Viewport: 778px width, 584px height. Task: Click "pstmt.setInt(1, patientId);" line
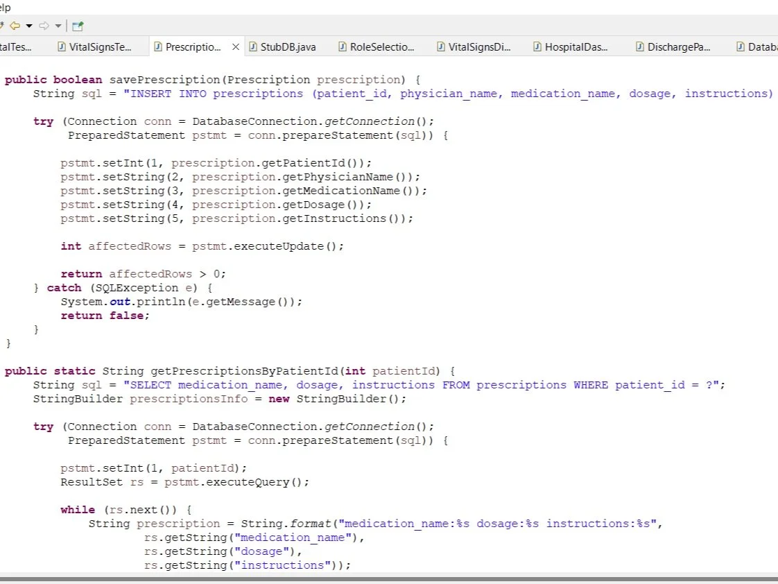pos(153,468)
